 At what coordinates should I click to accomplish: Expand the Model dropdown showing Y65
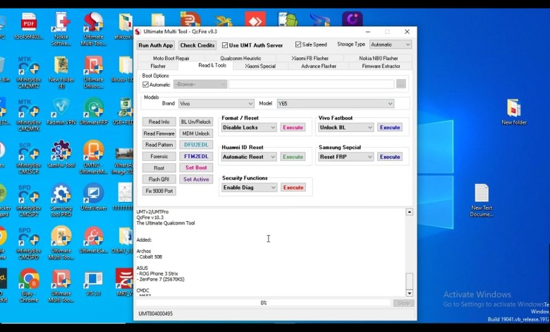point(335,104)
